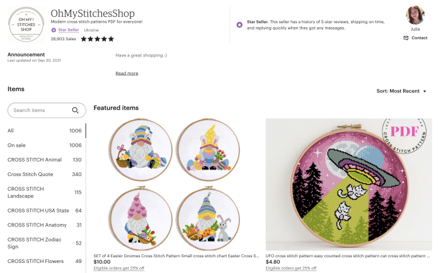
Task: Click the purple Star Seller badge icon
Action: (x=54, y=30)
